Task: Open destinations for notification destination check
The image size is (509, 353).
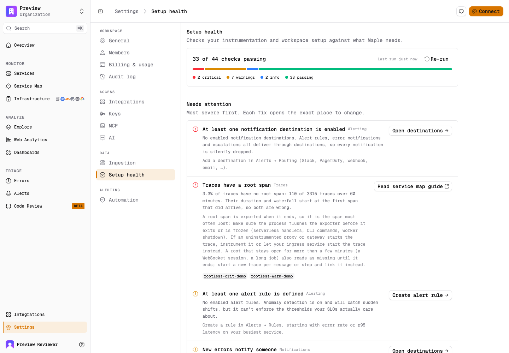Action: click(420, 131)
